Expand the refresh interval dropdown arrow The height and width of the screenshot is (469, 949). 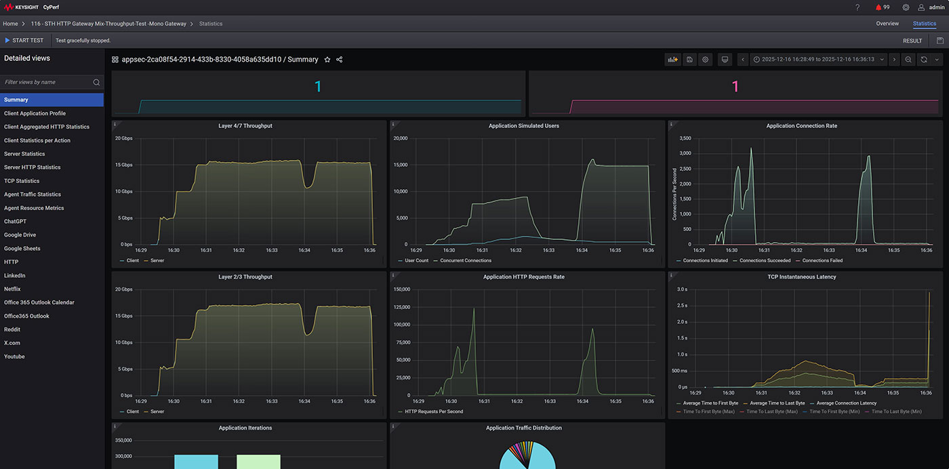point(937,60)
